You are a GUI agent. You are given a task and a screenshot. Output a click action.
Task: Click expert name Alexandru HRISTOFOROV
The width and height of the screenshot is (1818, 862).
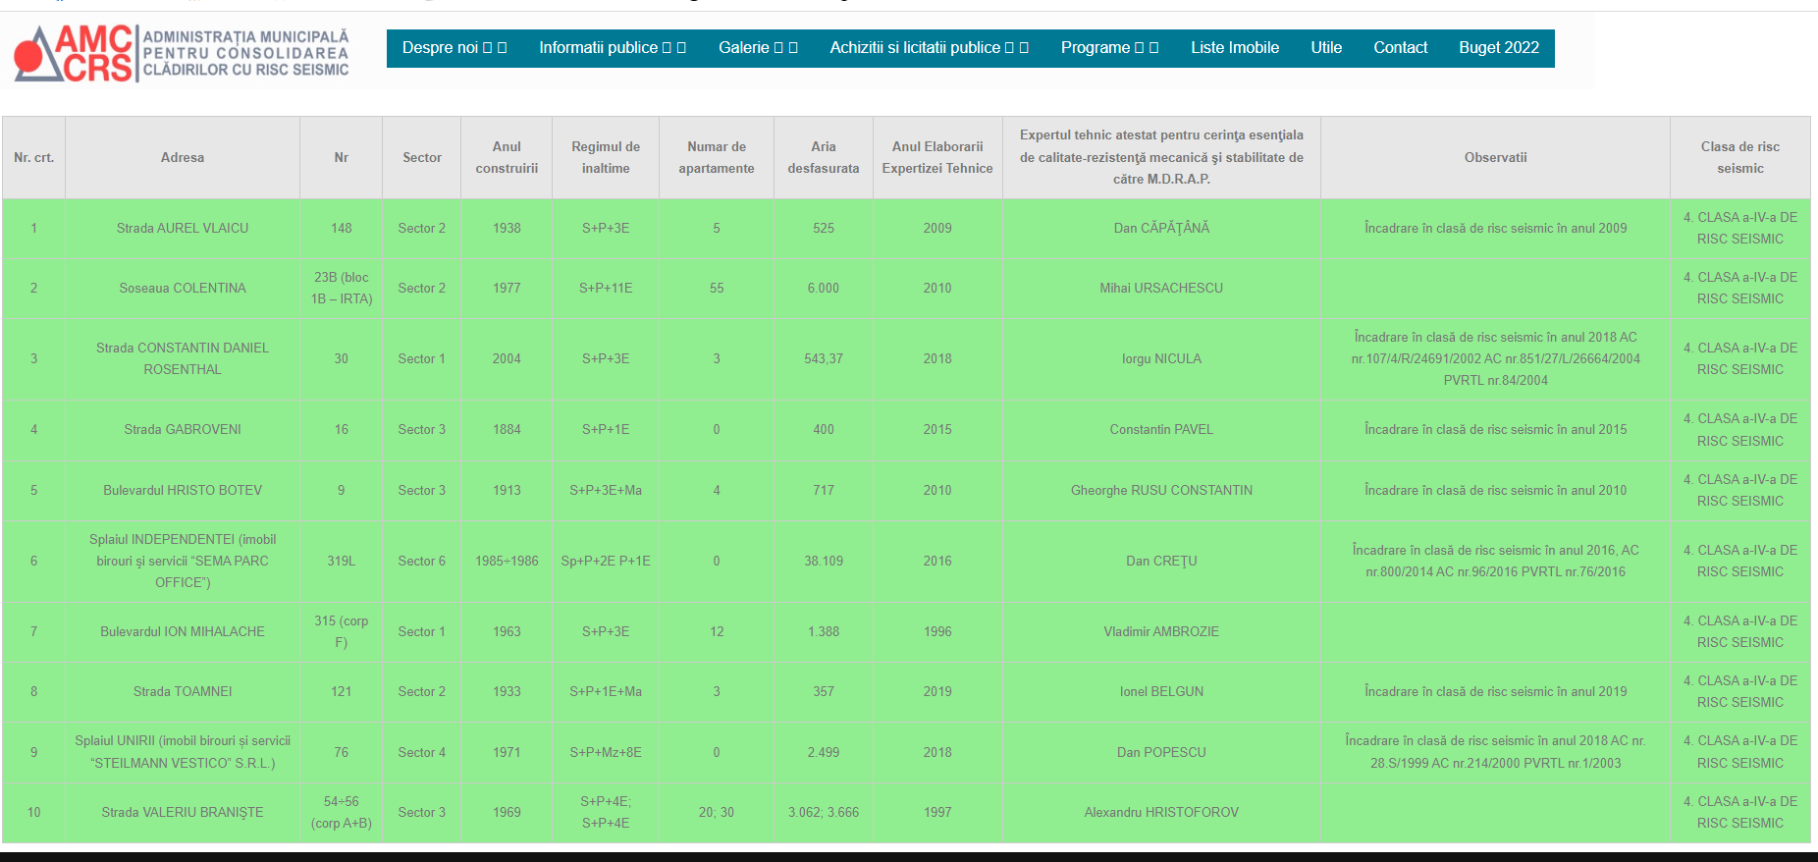tap(1161, 812)
